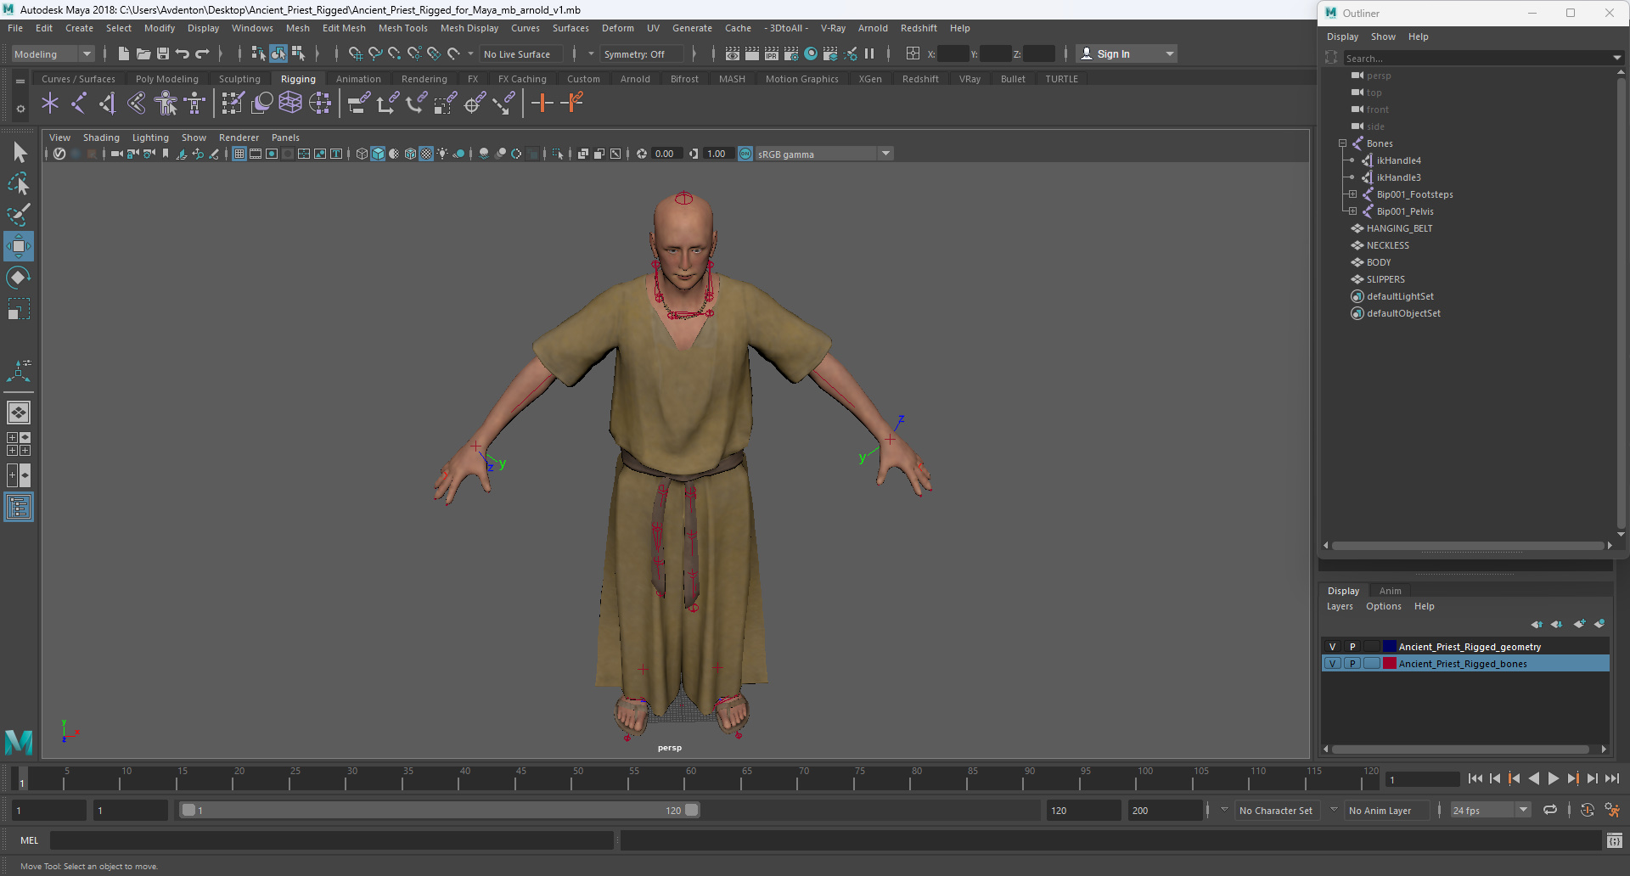Click the orange key-with-link shelf icon
The image size is (1630, 876).
(572, 104)
